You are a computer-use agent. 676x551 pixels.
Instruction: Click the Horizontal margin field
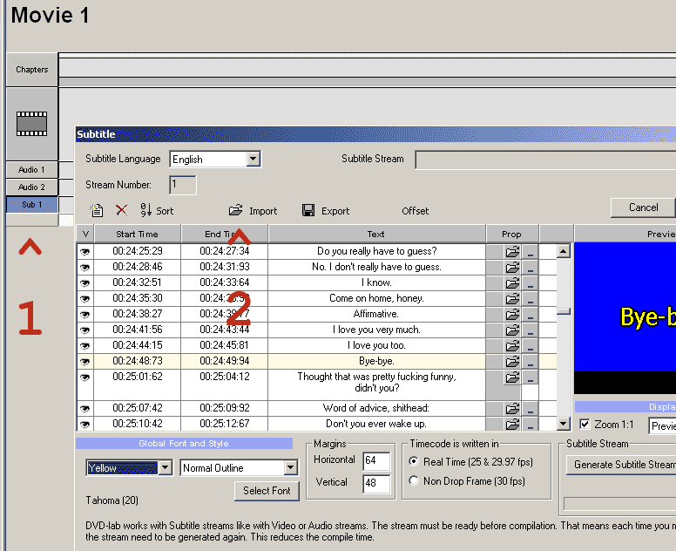click(x=376, y=460)
